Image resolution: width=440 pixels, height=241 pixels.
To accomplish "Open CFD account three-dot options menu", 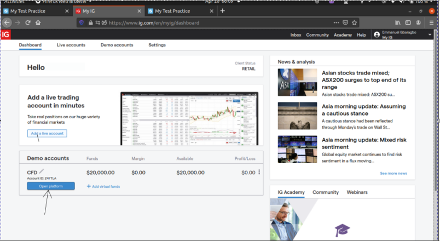I will pos(259,172).
